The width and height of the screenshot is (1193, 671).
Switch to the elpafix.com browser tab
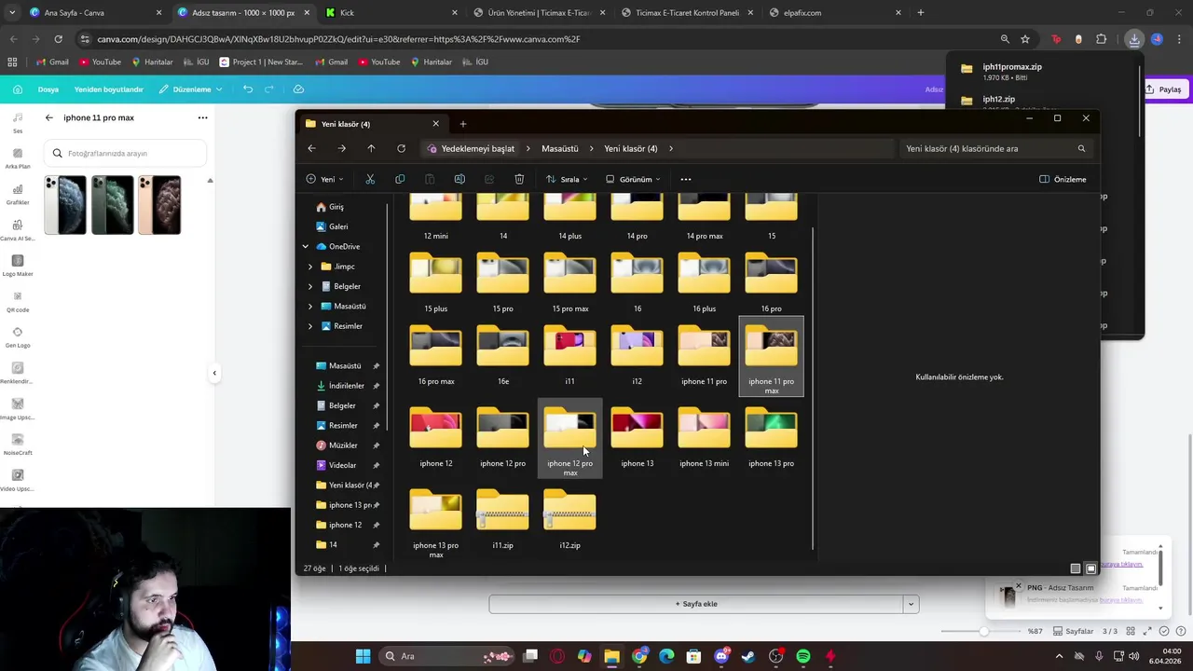tap(834, 13)
